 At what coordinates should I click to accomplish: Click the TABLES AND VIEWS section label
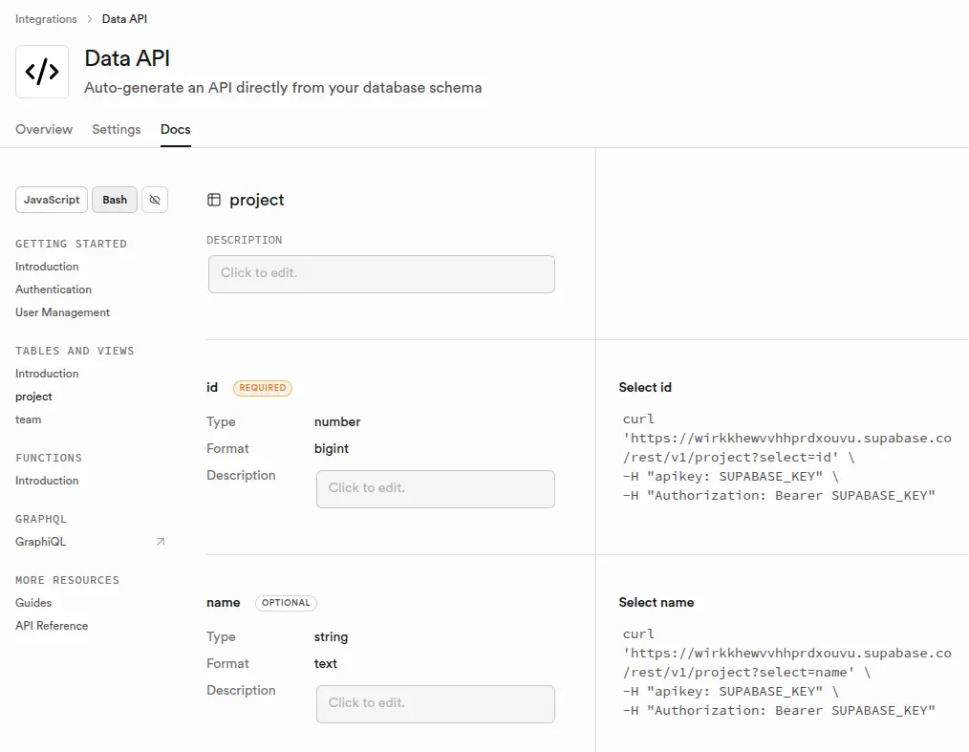(75, 351)
